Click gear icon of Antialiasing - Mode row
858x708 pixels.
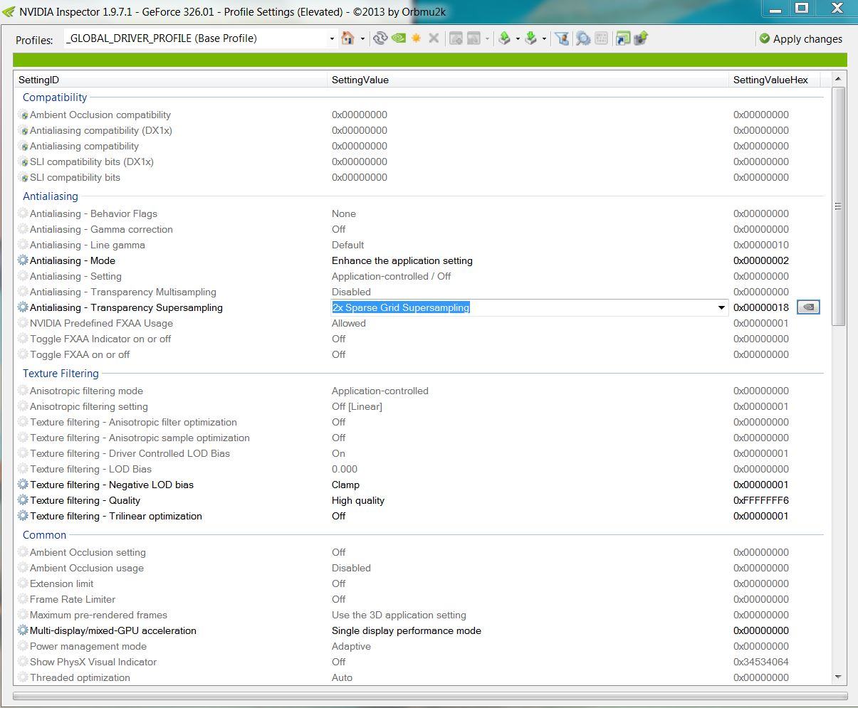pos(23,260)
